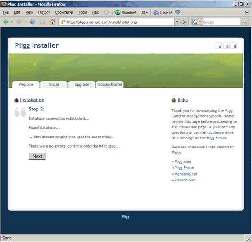The width and height of the screenshot is (252, 242).
Task: Open the Google search engine selector
Action: coord(197,22)
